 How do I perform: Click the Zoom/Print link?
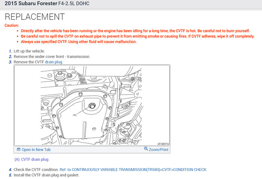[158, 150]
